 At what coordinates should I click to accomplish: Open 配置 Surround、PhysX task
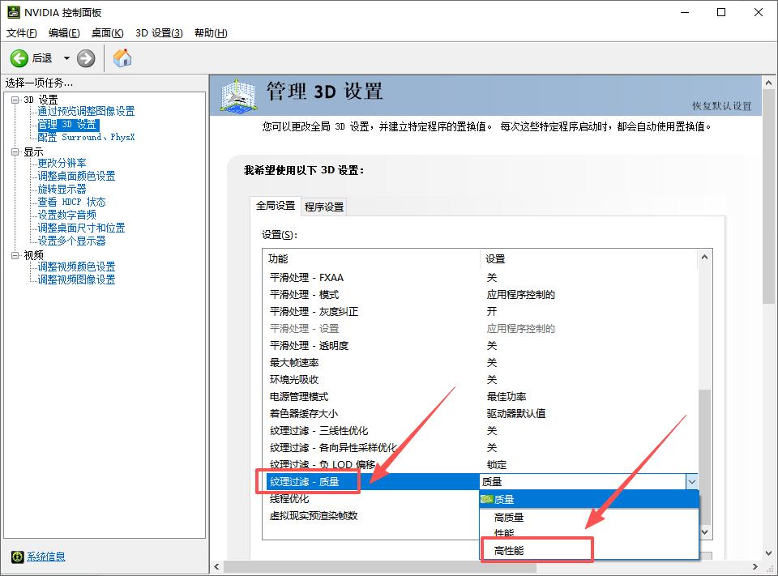click(87, 137)
